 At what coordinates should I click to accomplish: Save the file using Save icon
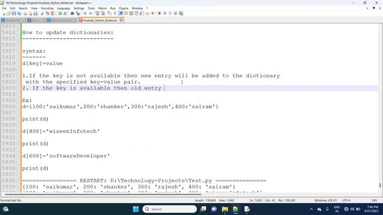[x=14, y=13]
